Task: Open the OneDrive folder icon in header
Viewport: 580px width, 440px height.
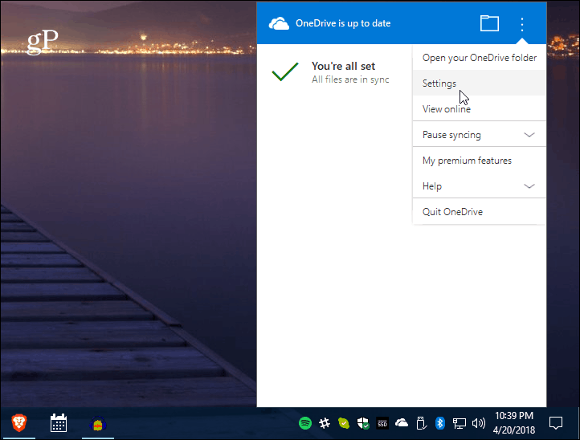Action: [x=489, y=23]
